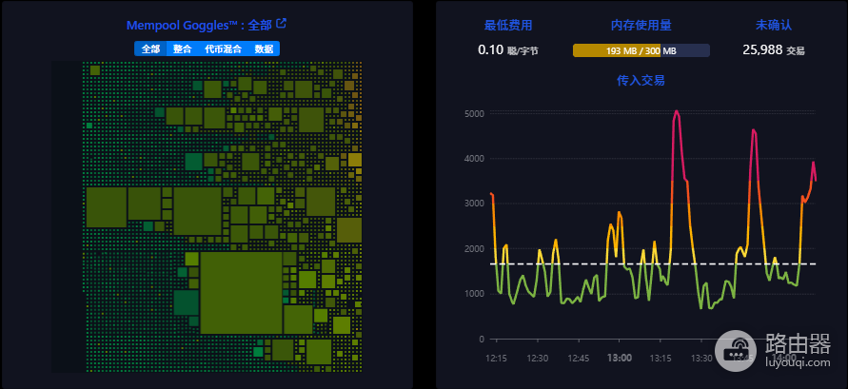Screen dimensions: 848x389
Task: Click the 13:15 time axis label
Action: [x=661, y=358]
